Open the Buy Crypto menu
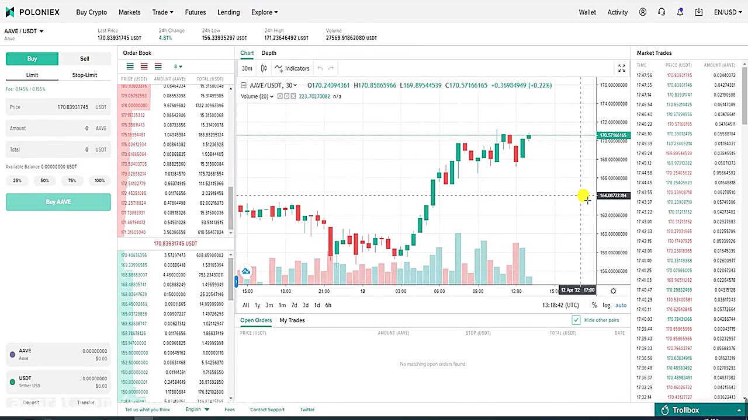Viewport: 748px width, 420px height. (91, 12)
